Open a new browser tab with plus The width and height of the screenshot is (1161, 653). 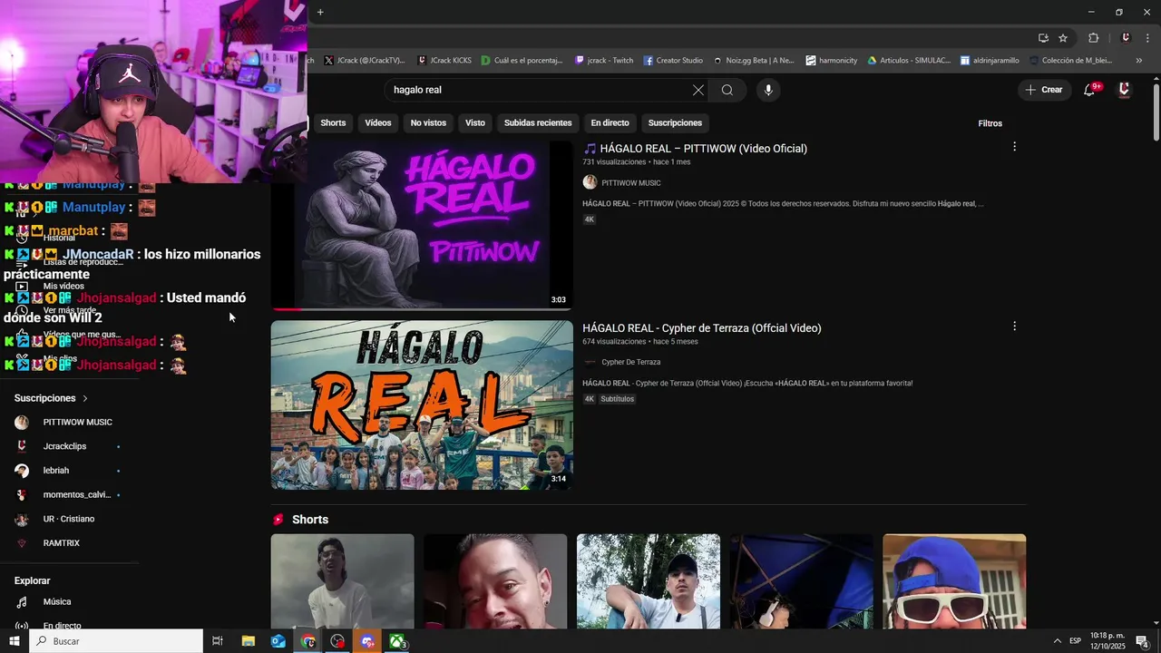[x=320, y=12]
